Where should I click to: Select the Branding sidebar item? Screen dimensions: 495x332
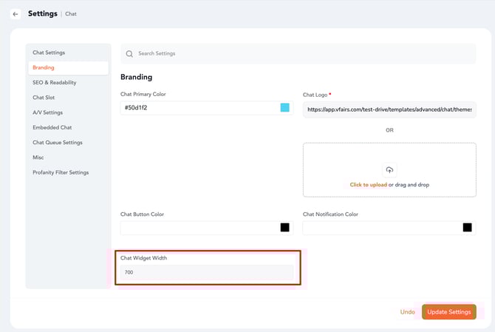point(44,68)
